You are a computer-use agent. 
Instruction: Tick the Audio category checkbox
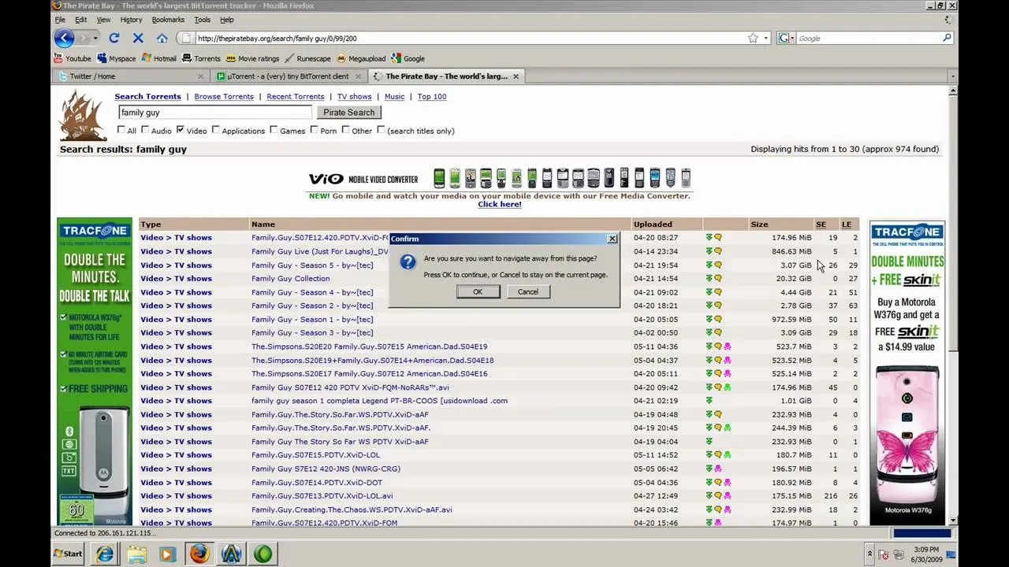[x=145, y=130]
